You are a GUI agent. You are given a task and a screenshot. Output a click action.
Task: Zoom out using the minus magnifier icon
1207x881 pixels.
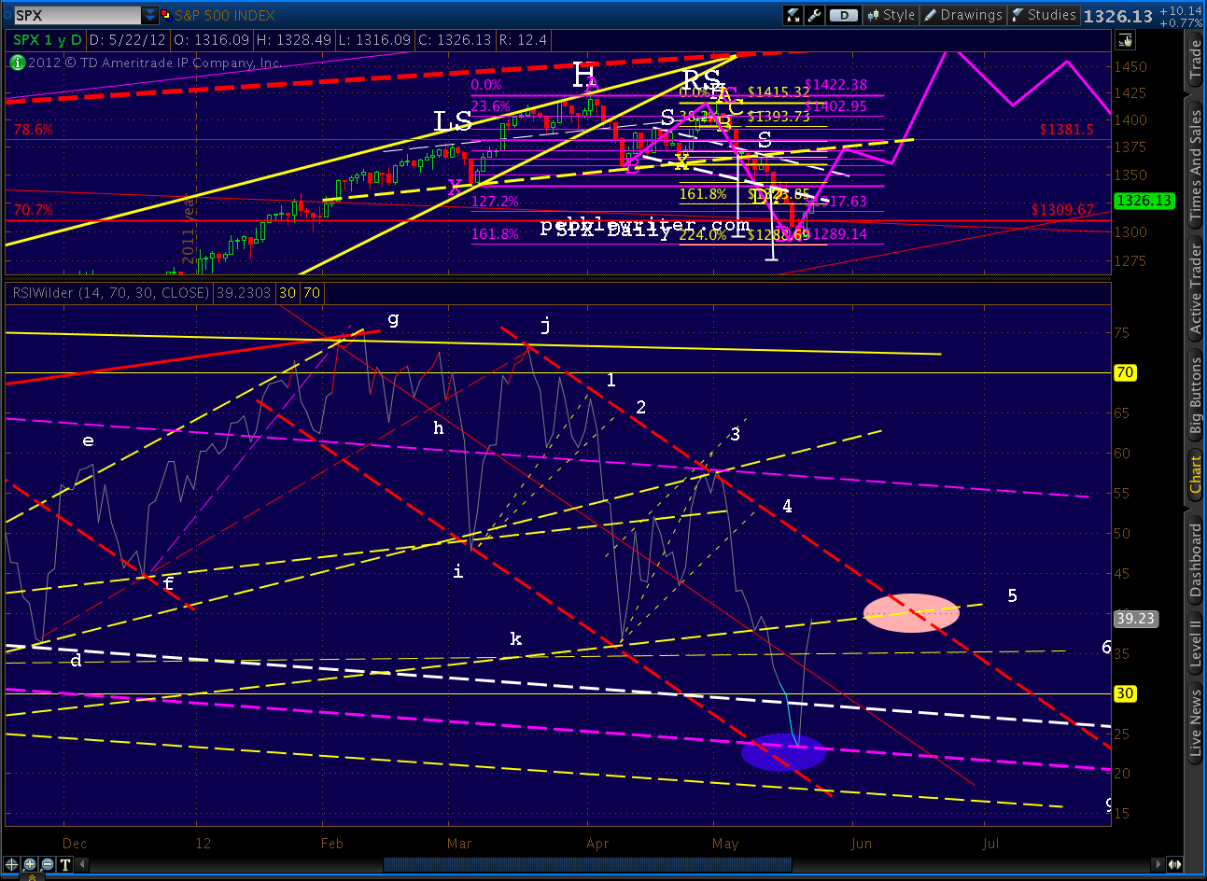pyautogui.click(x=48, y=864)
